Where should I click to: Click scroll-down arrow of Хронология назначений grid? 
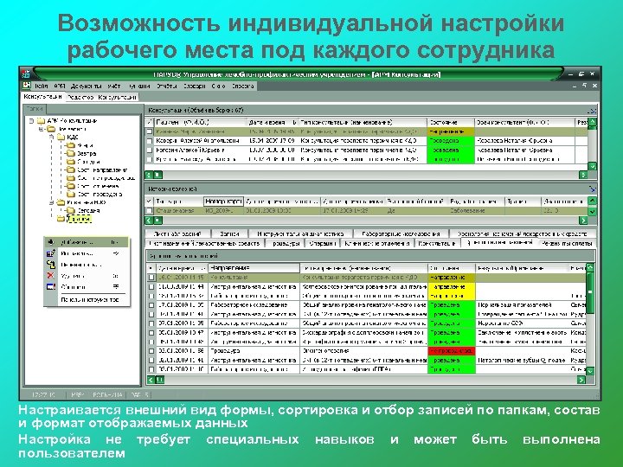pos(590,370)
